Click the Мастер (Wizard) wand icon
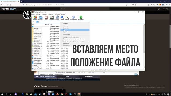171x96 pixels. pos(67,18)
